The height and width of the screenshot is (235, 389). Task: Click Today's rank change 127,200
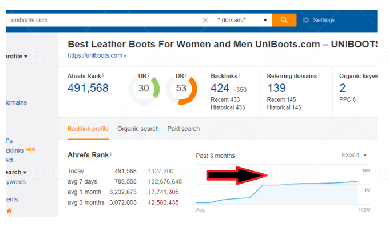[161, 171]
